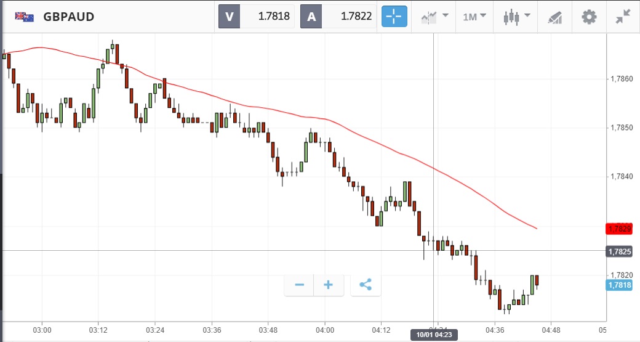Toggle the crosshair cursor button
The image size is (640, 342).
(395, 17)
